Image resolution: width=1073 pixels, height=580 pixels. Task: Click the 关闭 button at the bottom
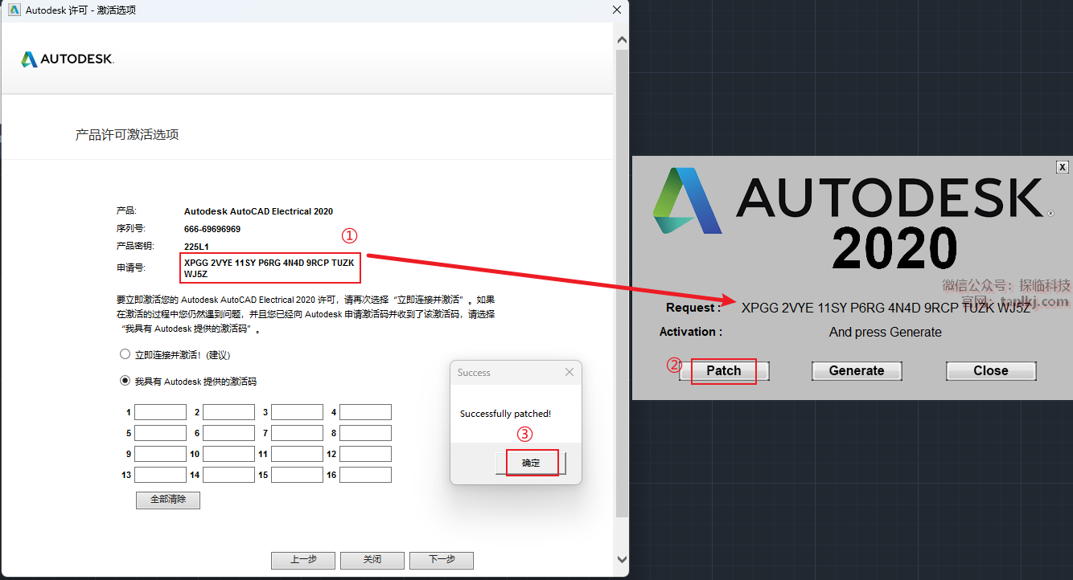372,560
